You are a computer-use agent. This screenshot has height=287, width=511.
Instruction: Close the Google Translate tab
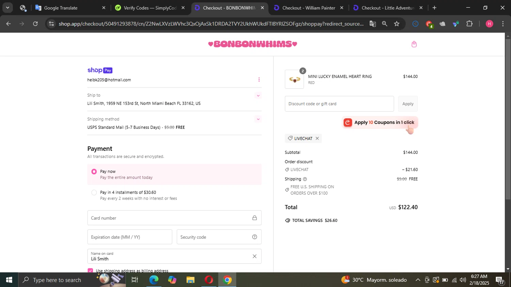point(104,8)
